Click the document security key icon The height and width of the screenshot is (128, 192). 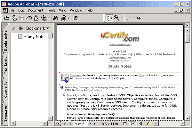(x=149, y=124)
